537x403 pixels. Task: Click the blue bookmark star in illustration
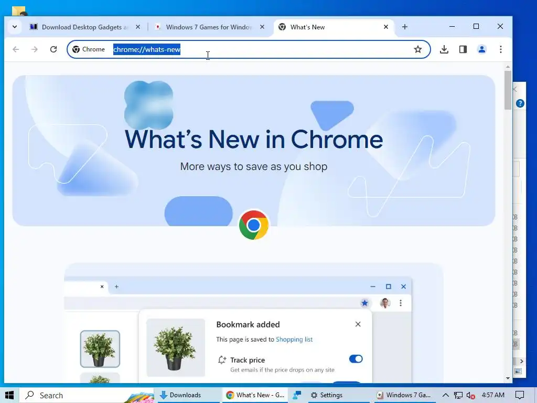[x=365, y=303]
